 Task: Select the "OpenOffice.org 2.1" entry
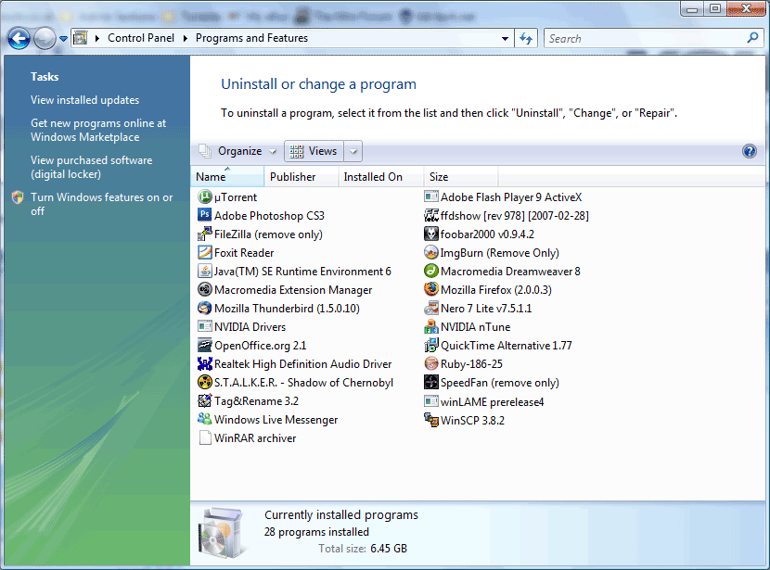coord(252,346)
